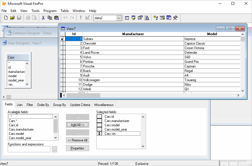Click the Open file toolbar icon
Image resolution: width=252 pixels, height=166 pixels.
[x=12, y=18]
